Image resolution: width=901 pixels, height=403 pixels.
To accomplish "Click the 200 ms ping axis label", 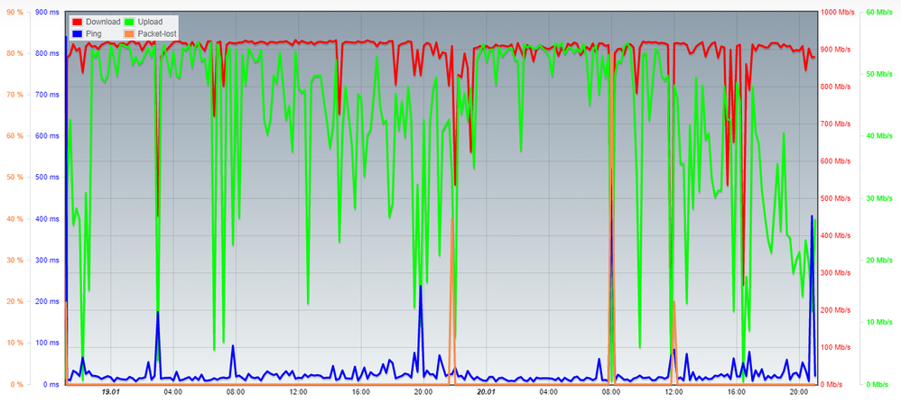I will 47,301.
